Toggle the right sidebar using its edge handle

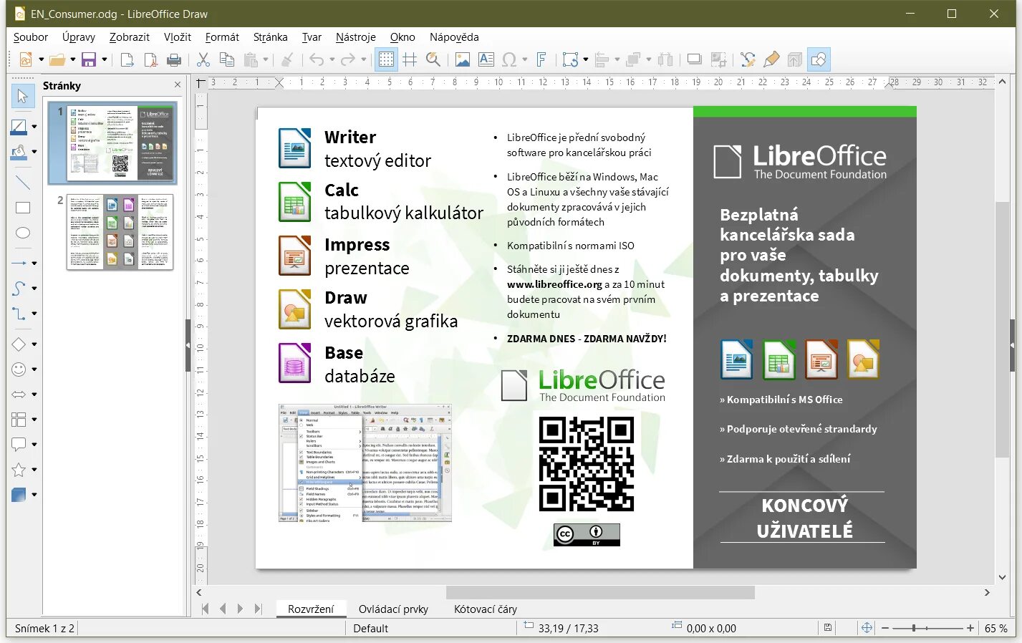point(1012,345)
